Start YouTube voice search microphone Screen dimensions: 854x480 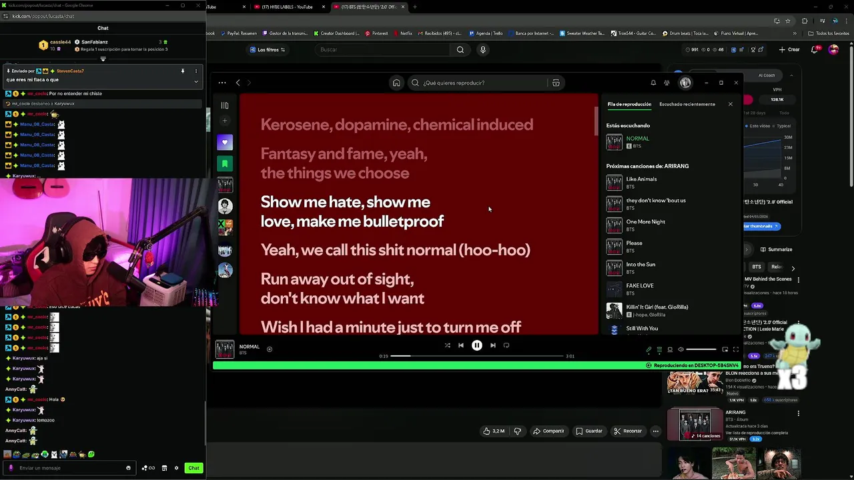click(x=483, y=50)
